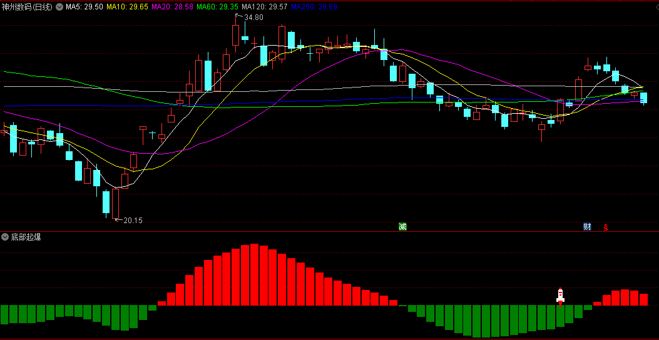This screenshot has height=340, width=659.
Task: Click the blue 财 marker icon
Action: coord(587,227)
